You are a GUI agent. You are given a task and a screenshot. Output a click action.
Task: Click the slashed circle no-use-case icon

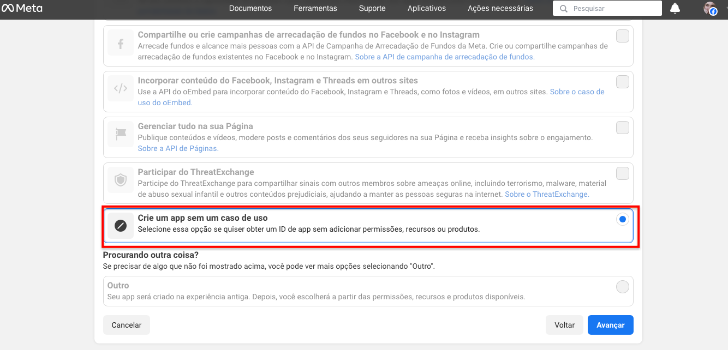(x=121, y=226)
